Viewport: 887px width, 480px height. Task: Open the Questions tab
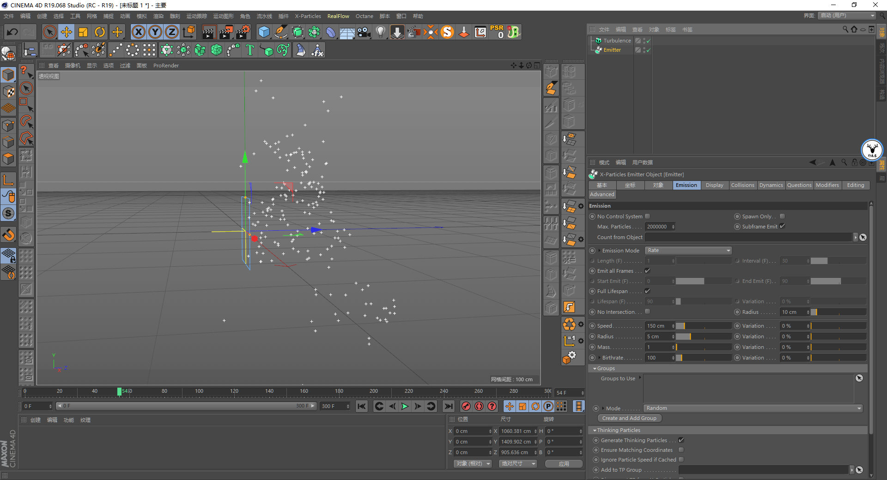[x=799, y=185]
